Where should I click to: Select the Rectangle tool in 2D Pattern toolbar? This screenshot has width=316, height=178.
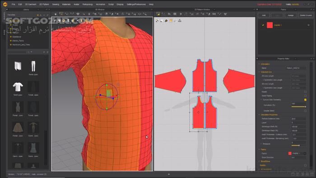175,14
